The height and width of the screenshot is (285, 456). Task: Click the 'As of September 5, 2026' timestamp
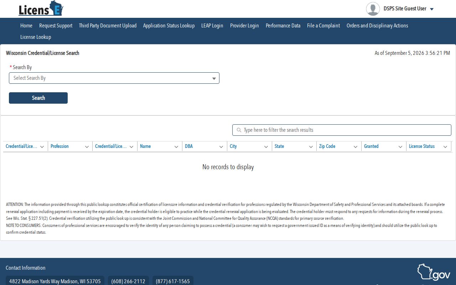[x=412, y=53]
